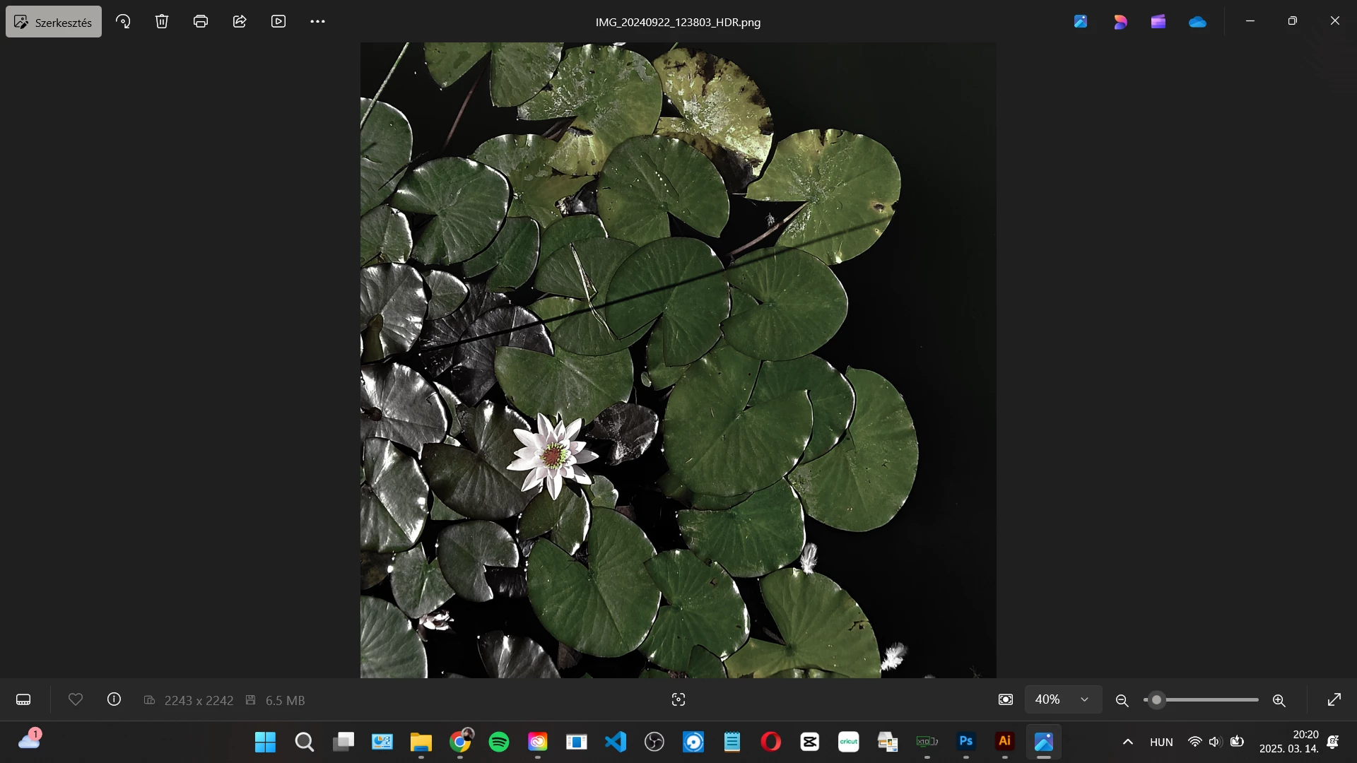The width and height of the screenshot is (1357, 763).
Task: Toggle fullscreen with the expand arrows
Action: [1334, 699]
